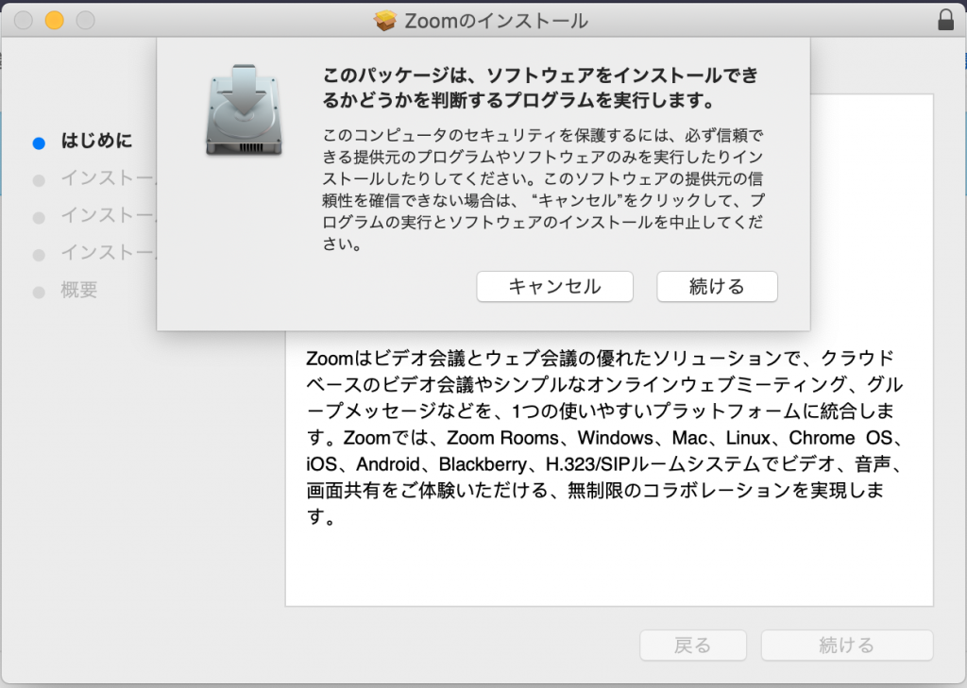Click the 続ける button in the security dialog
967x688 pixels.
[x=717, y=287]
